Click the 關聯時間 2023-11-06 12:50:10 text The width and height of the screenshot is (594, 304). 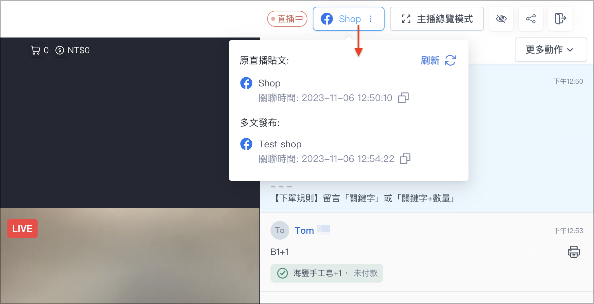(326, 98)
